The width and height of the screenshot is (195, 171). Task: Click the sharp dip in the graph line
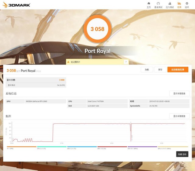tap(131, 132)
